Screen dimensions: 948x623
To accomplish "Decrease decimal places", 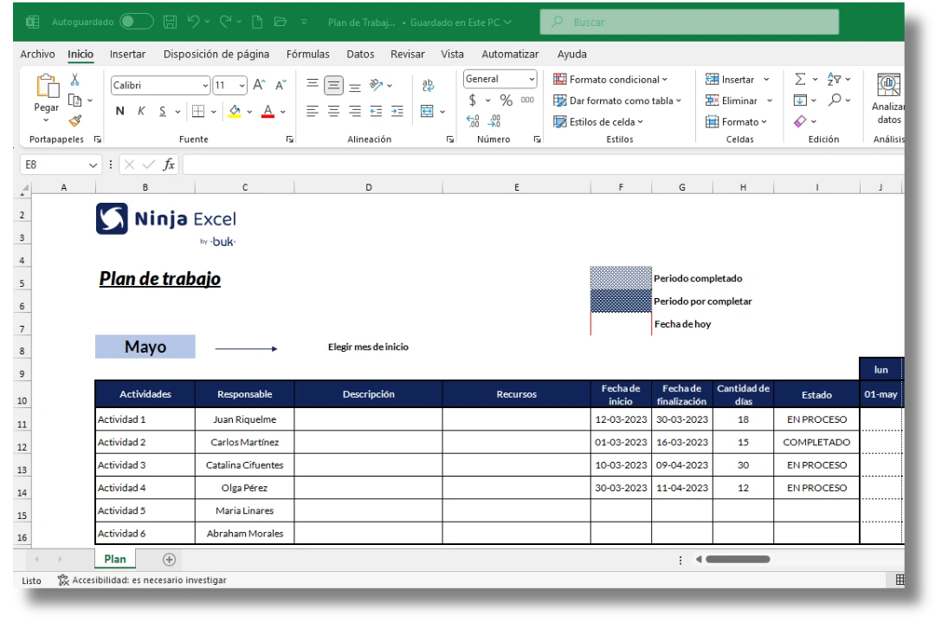I will pos(494,121).
